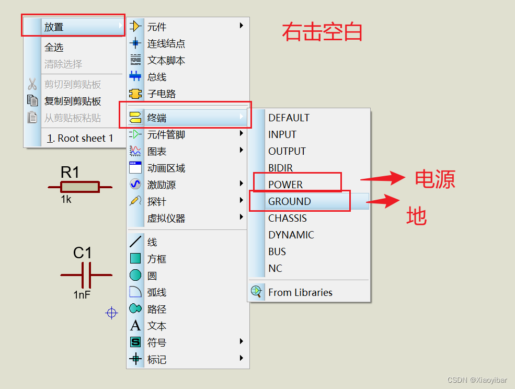Image resolution: width=515 pixels, height=389 pixels.
Task: Select capacitor C1 on the schematic
Action: point(86,275)
